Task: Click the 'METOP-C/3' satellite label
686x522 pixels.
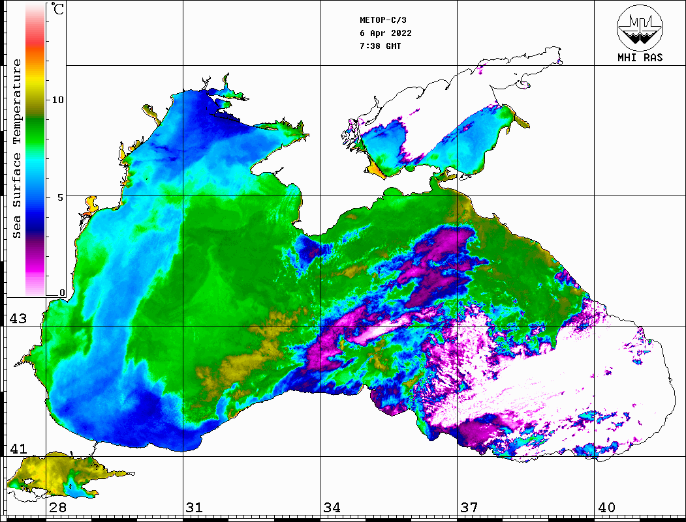Action: click(x=383, y=20)
